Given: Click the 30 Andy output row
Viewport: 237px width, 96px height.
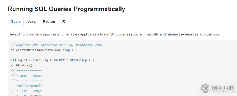Looking at the screenshot, I should 26,91.
